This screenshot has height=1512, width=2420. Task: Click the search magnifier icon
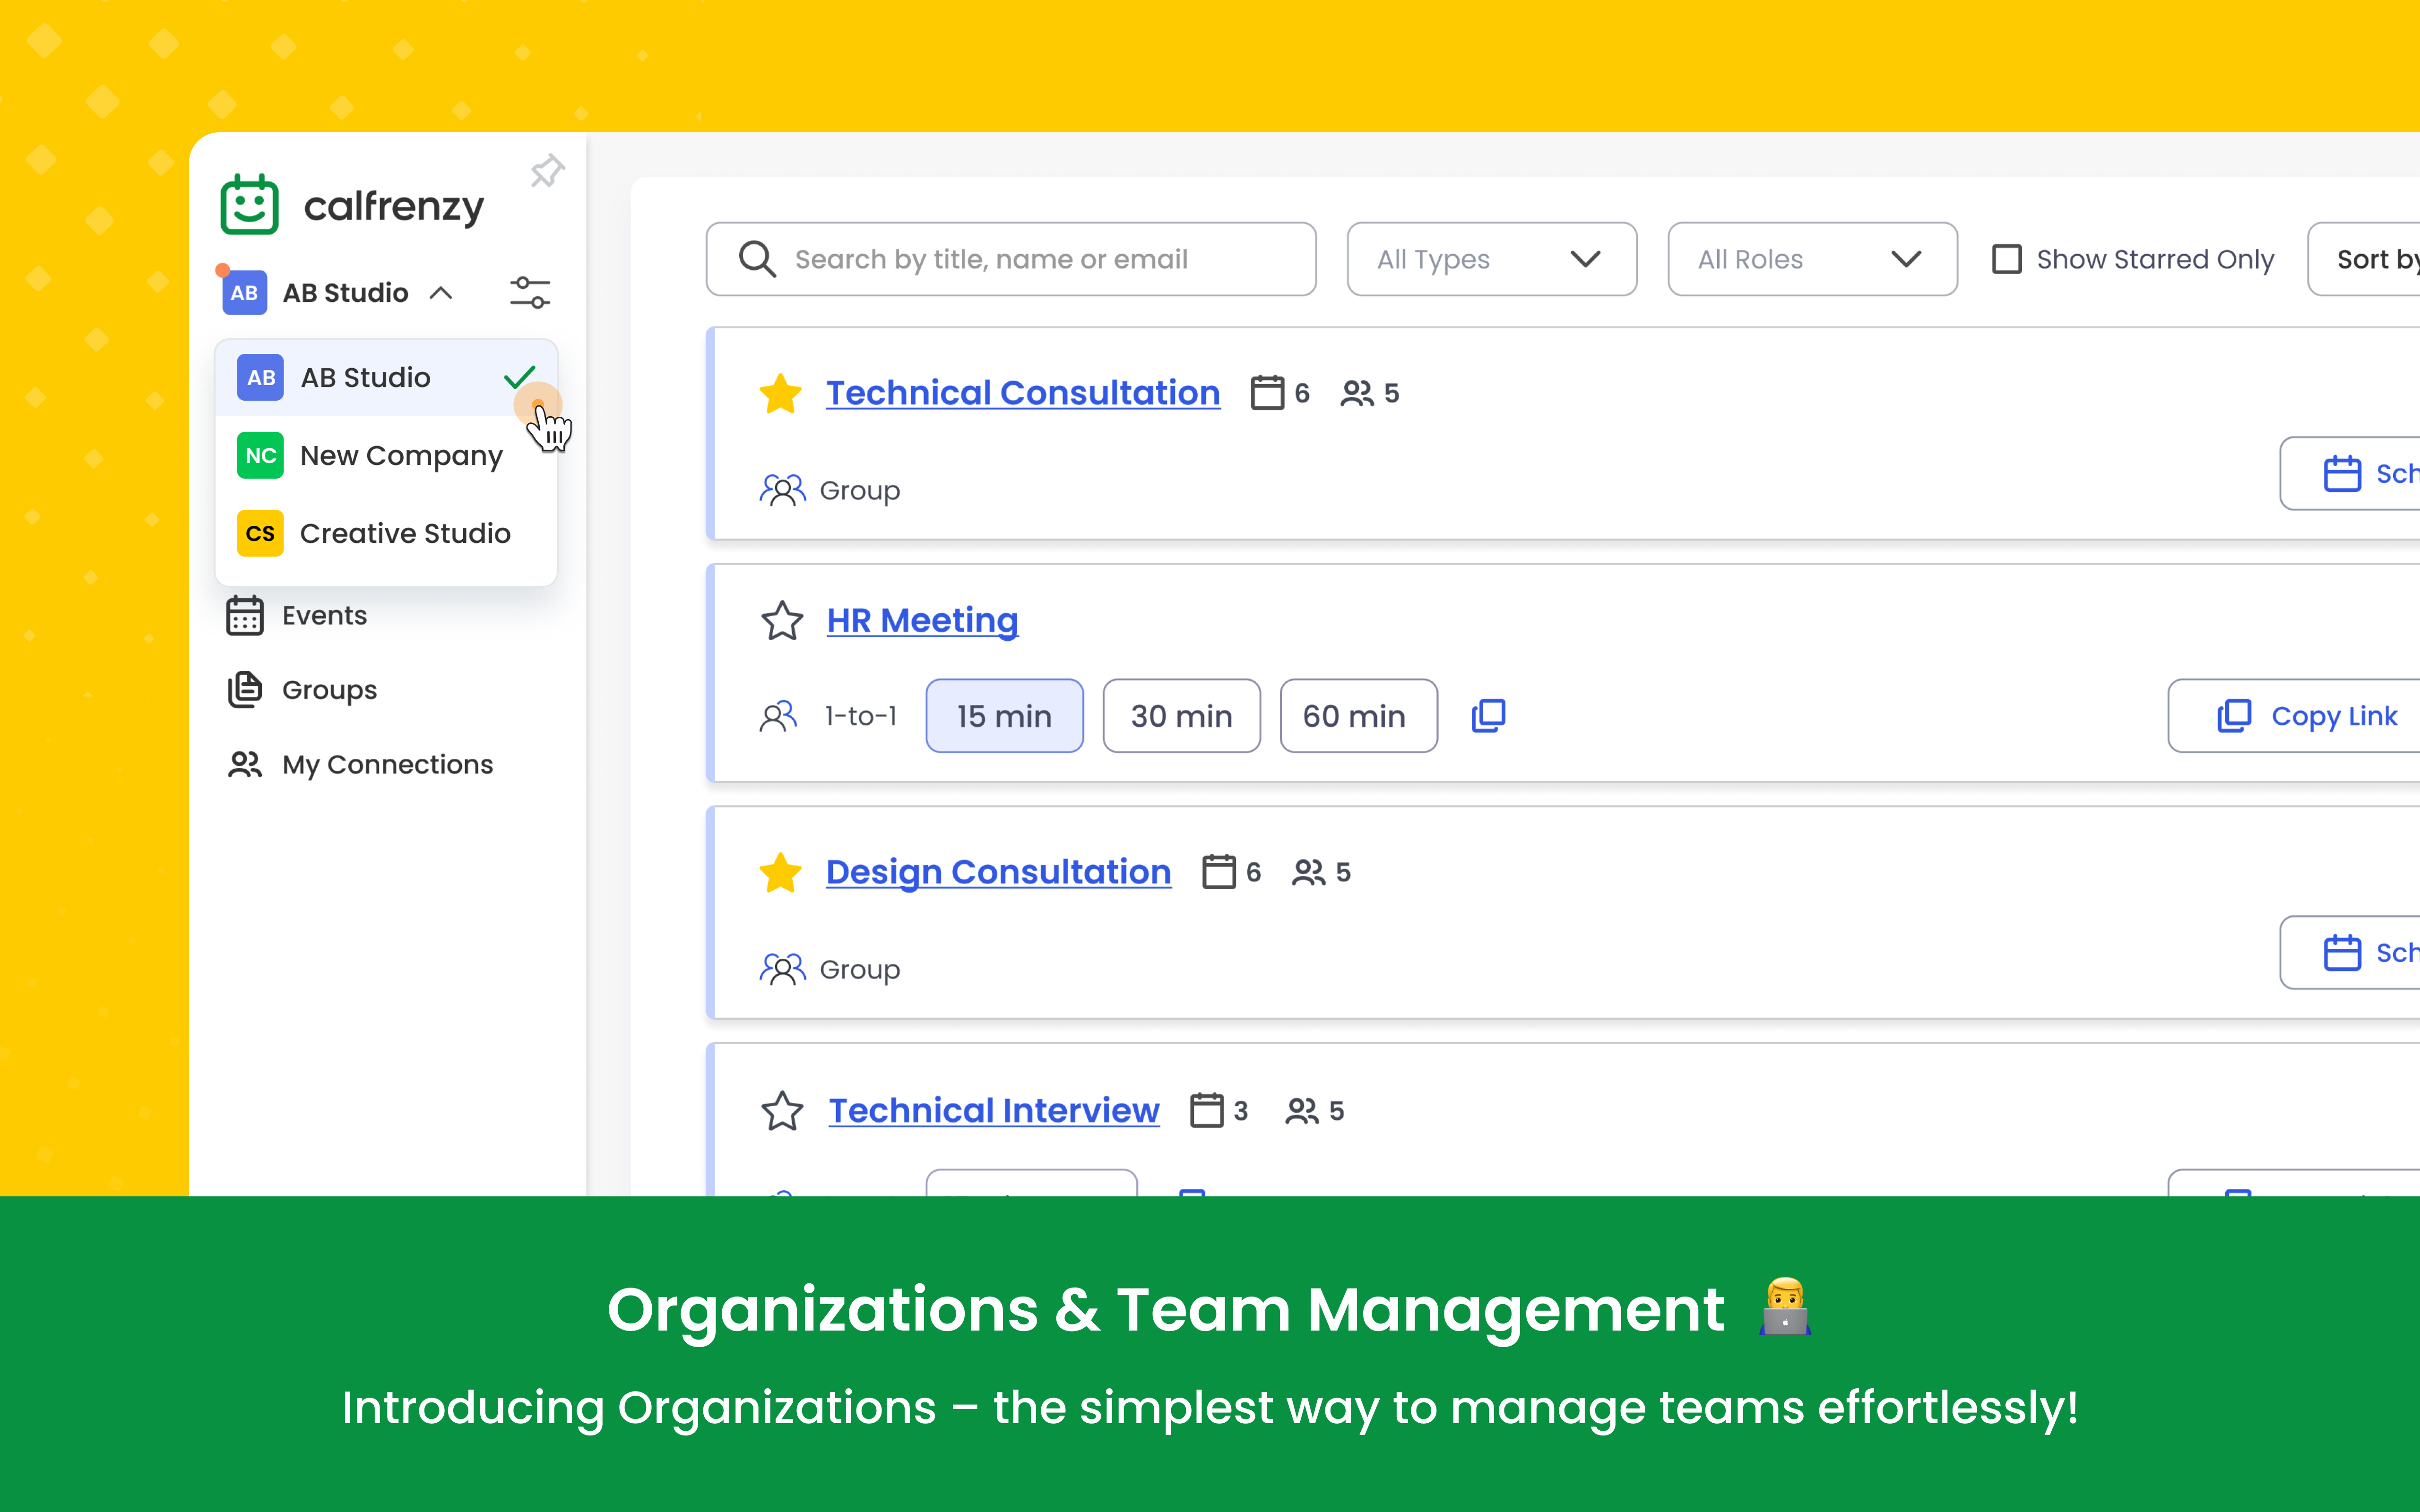[757, 259]
